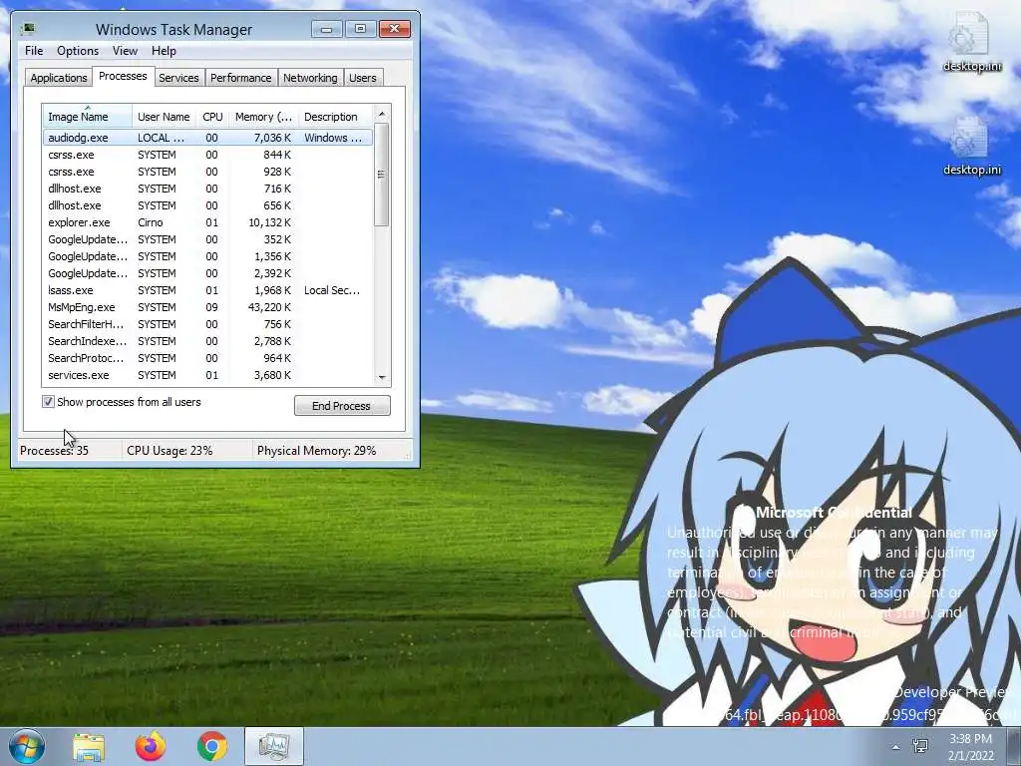Screen dimensions: 1021x766
Task: Close the Windows Task Manager window
Action: pos(394,29)
